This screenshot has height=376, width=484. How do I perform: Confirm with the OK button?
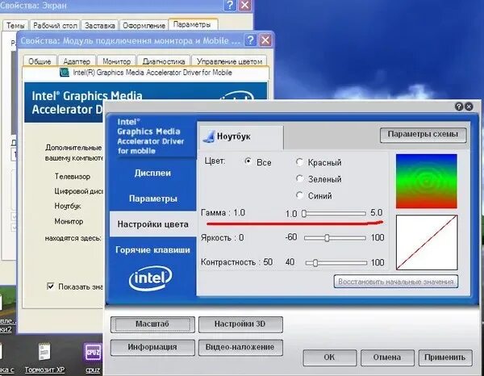pos(329,357)
